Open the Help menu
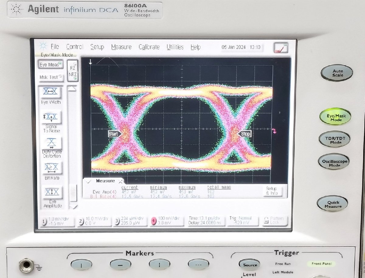This screenshot has width=365, height=278. click(196, 47)
